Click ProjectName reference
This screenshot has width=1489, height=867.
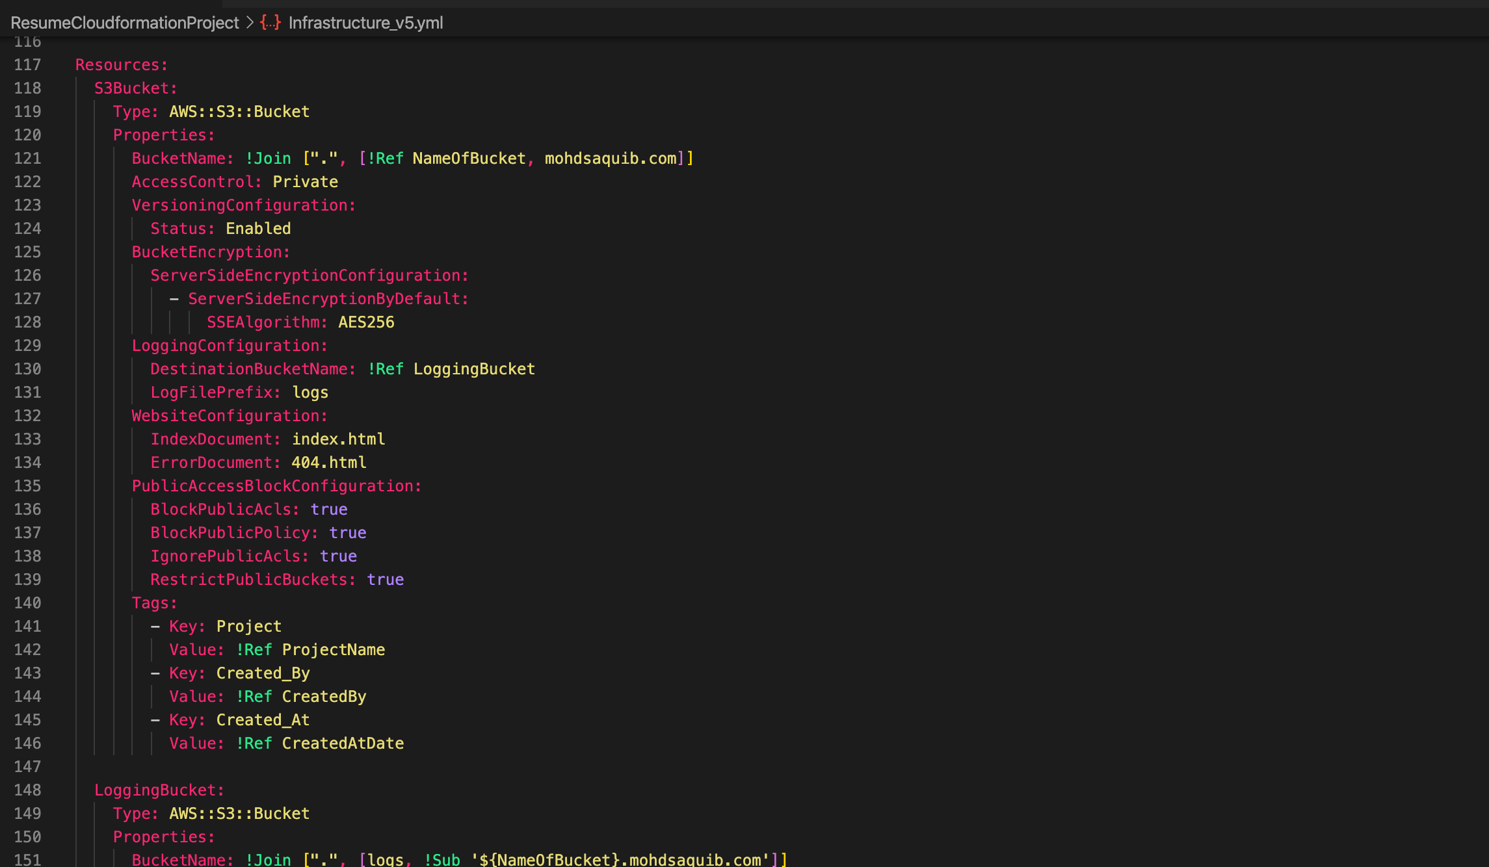(334, 650)
